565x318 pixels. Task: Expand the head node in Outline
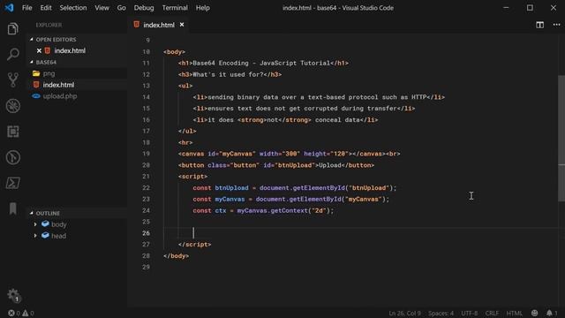pyautogui.click(x=35, y=236)
